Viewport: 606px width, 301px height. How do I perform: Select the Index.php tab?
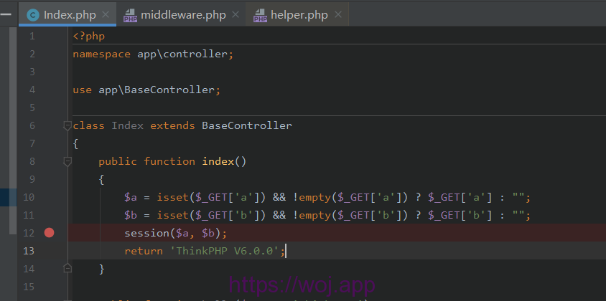click(69, 14)
